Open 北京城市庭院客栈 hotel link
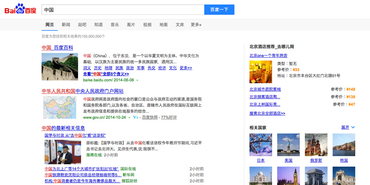The image size is (370, 185). [x=265, y=89]
